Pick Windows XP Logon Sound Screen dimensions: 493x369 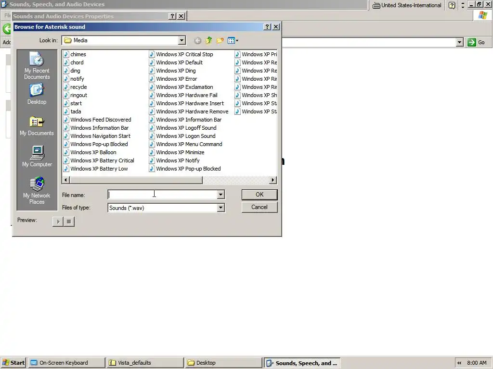[182, 136]
